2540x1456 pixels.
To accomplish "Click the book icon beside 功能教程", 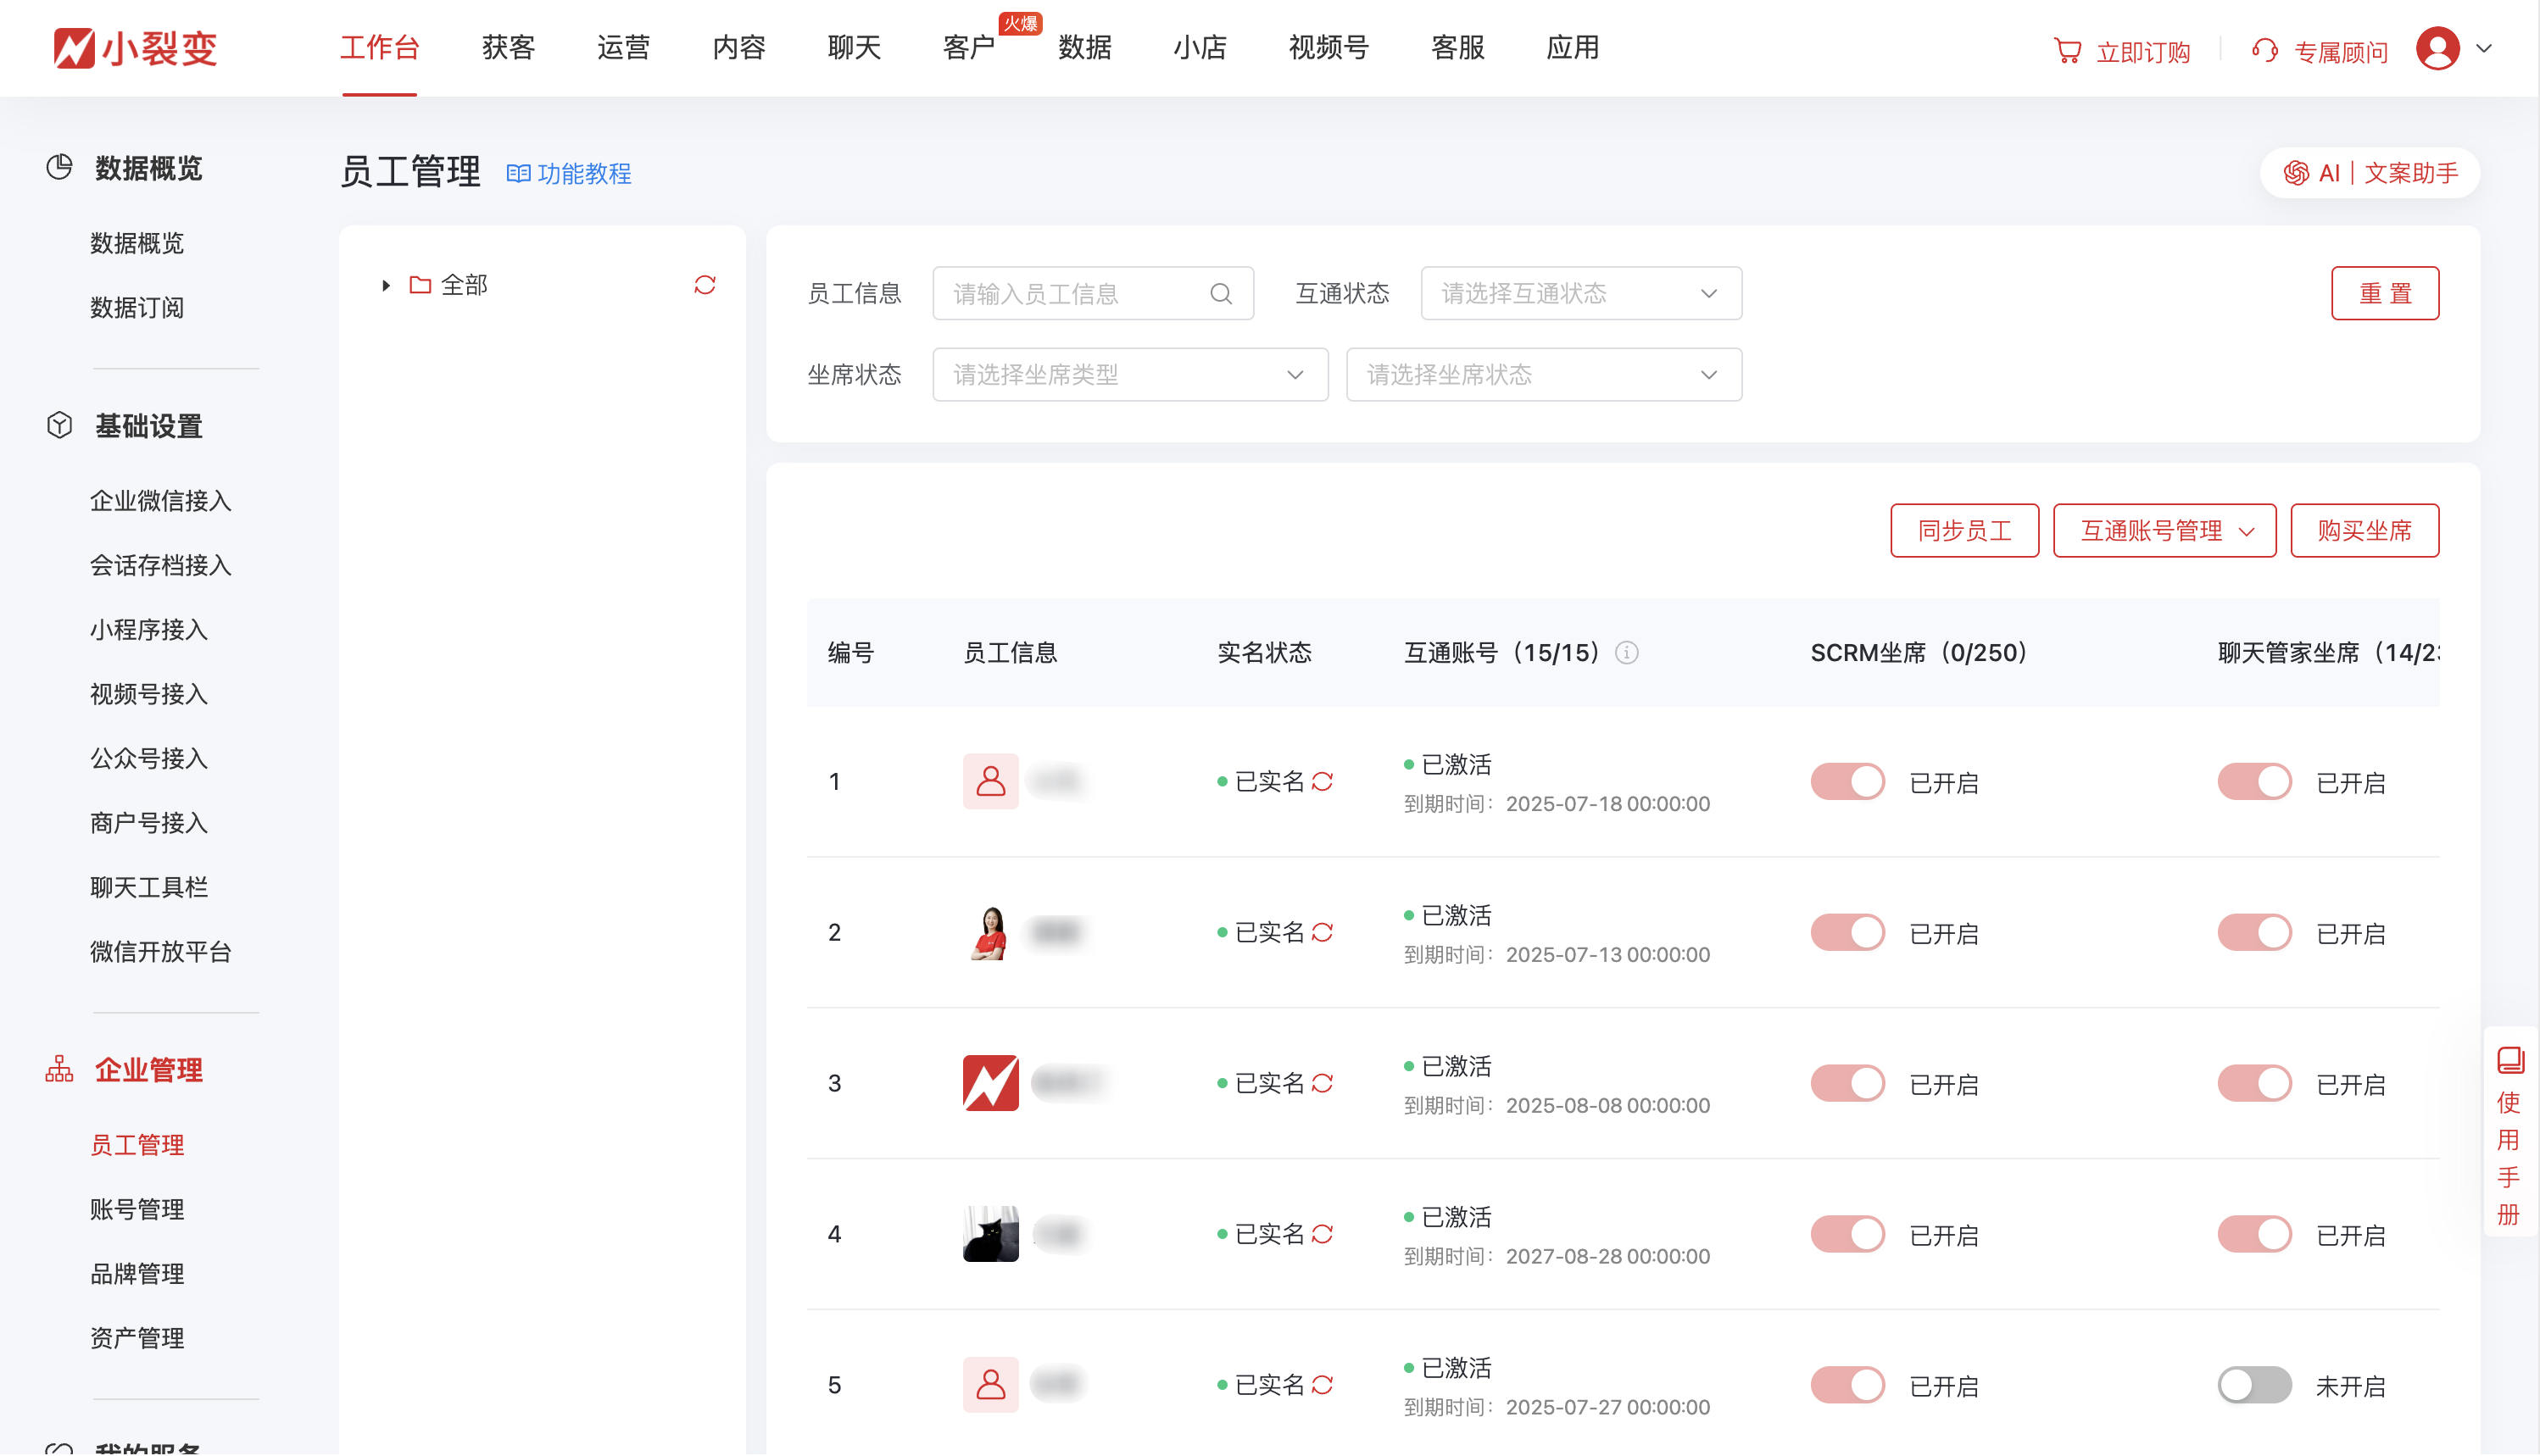I will 518,174.
